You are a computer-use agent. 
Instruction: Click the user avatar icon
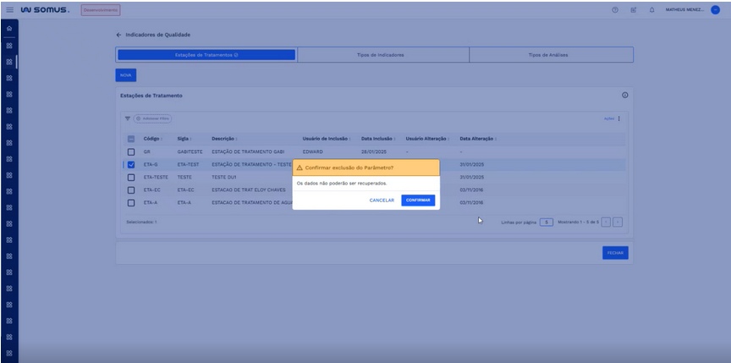(x=715, y=9)
